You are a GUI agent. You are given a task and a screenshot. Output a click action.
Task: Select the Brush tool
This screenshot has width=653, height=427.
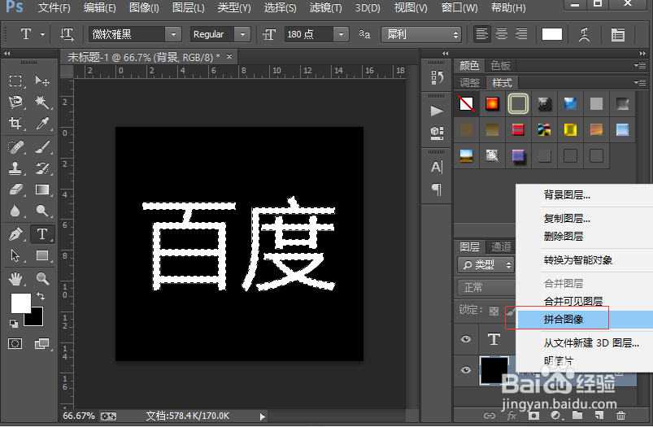(42, 147)
